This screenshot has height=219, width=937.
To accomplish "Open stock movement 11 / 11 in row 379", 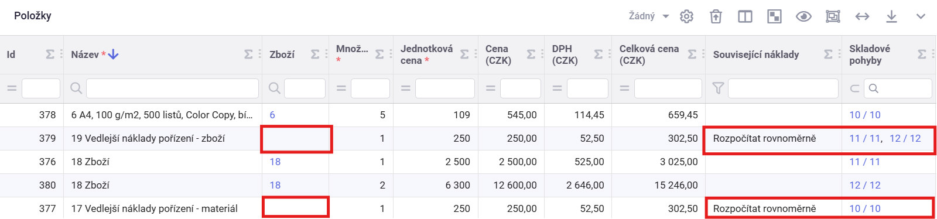I will coord(865,138).
